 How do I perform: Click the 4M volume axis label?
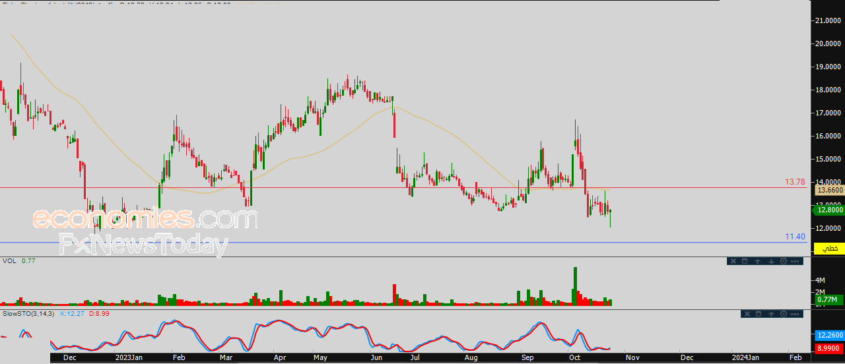821,280
